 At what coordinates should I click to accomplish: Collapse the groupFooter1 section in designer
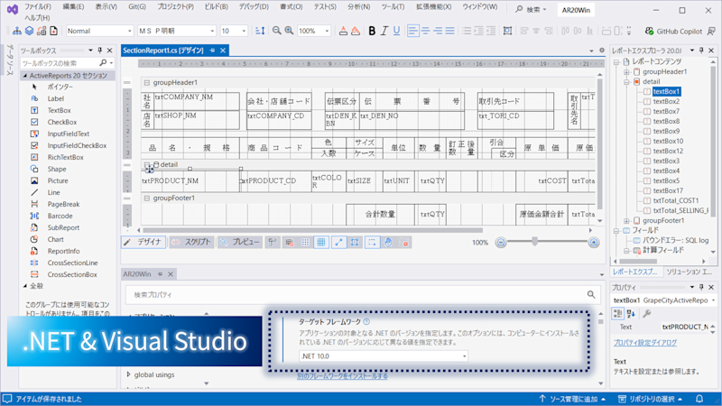coord(146,198)
